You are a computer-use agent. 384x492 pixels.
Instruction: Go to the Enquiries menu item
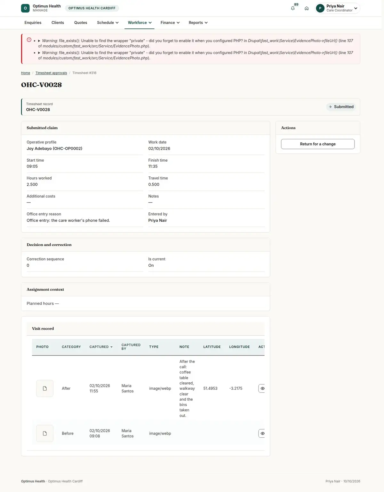pyautogui.click(x=33, y=23)
